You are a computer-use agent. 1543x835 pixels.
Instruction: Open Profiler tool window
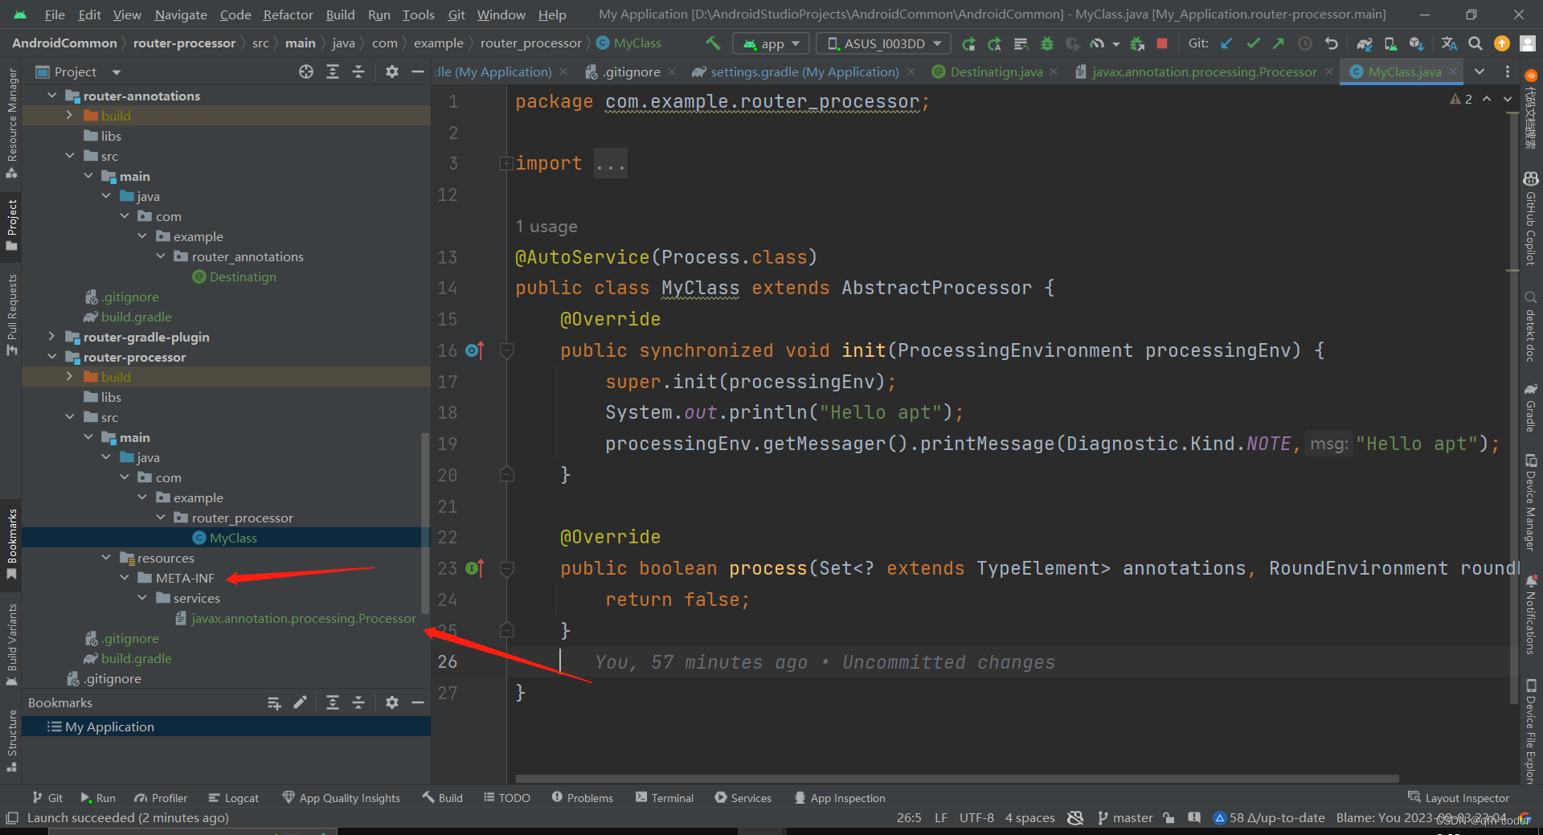coord(161,798)
